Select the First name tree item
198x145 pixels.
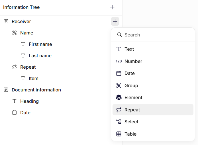[40, 44]
